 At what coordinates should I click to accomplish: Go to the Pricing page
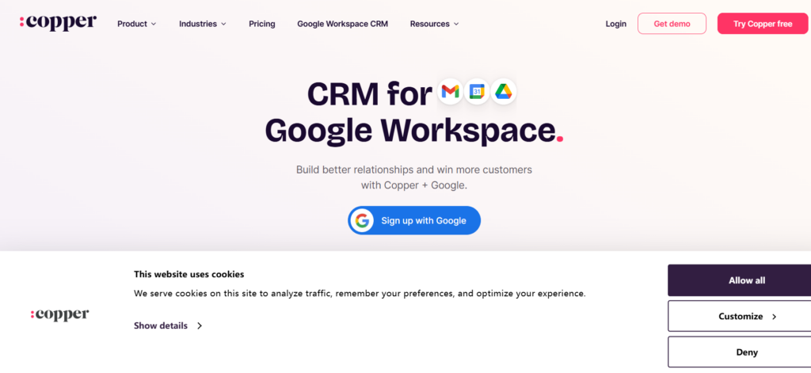pyautogui.click(x=261, y=24)
